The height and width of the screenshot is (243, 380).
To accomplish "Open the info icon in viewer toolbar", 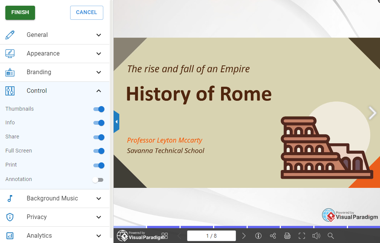I will [258, 236].
